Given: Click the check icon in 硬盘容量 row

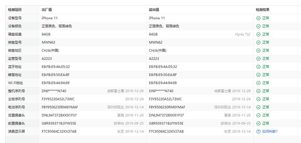Looking at the screenshot, I should 259,34.
